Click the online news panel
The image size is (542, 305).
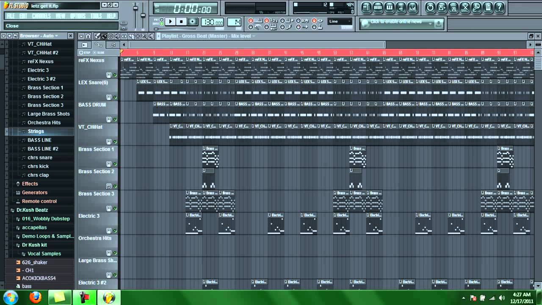(401, 24)
